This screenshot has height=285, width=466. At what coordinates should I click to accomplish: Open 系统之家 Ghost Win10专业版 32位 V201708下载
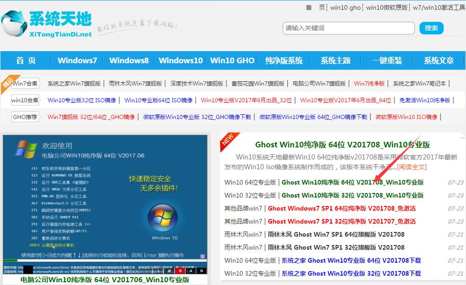[351, 273]
